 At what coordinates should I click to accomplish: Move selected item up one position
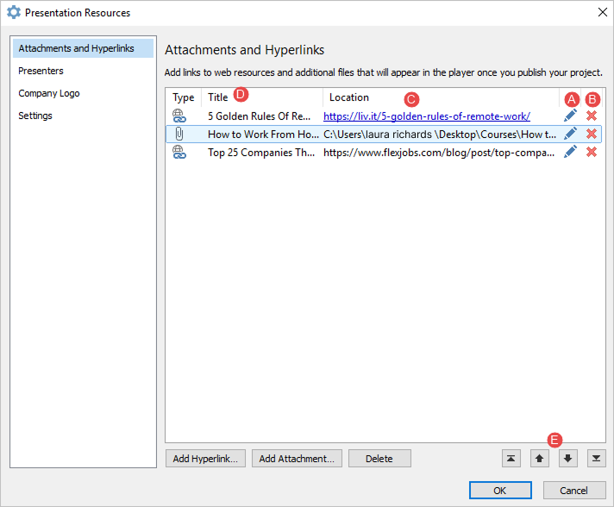pos(540,459)
